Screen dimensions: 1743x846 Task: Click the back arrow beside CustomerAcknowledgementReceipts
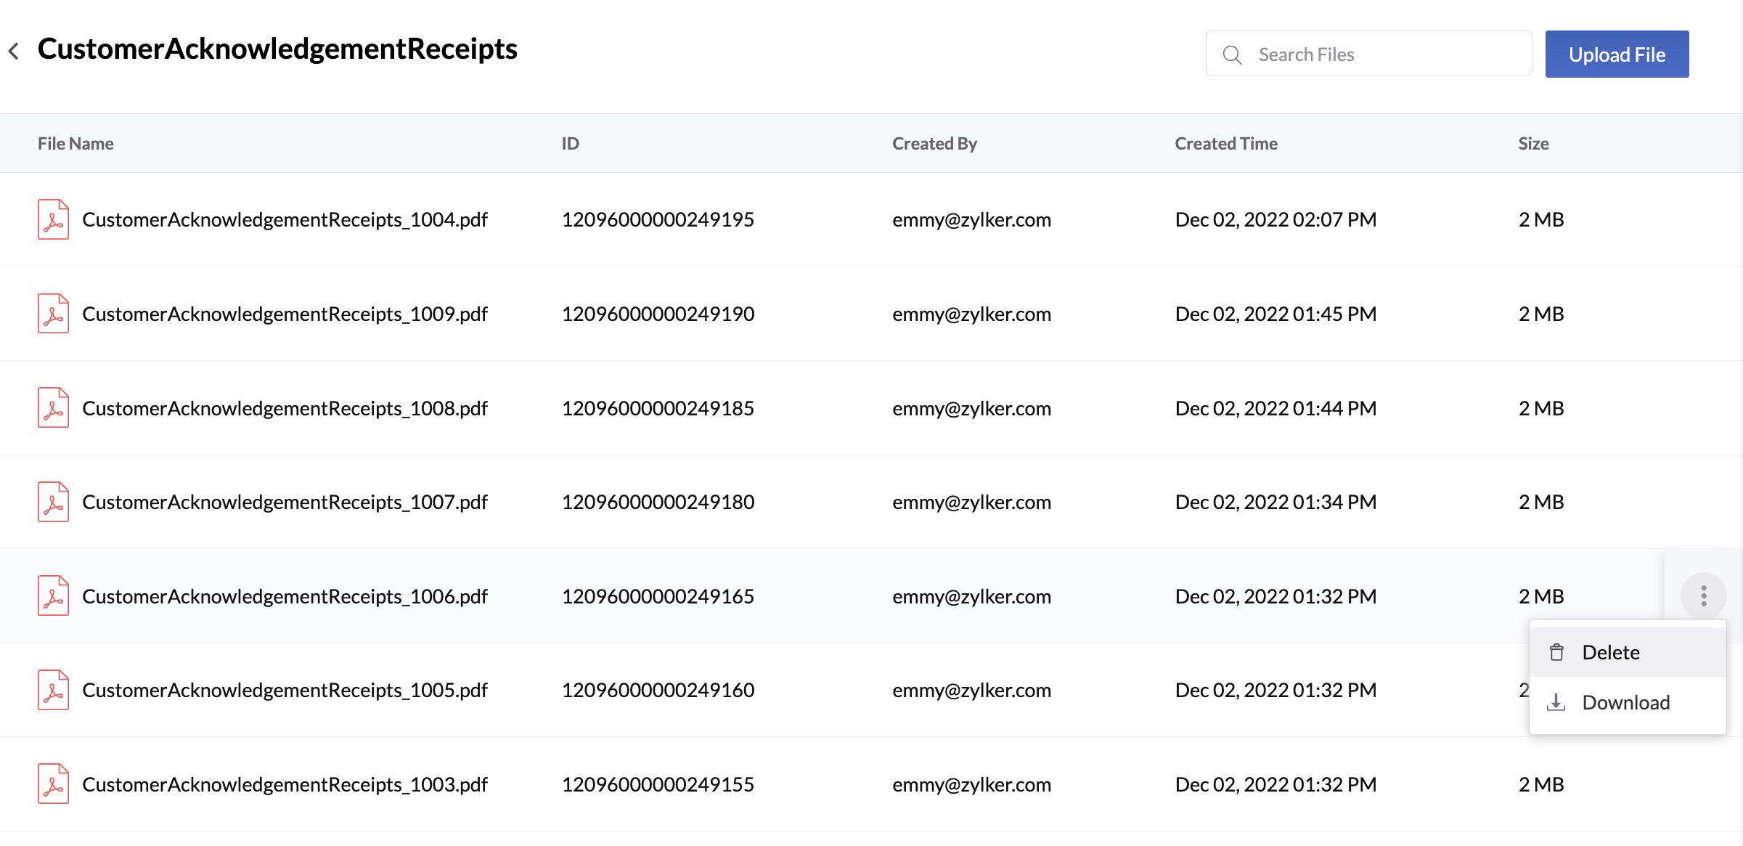click(15, 49)
